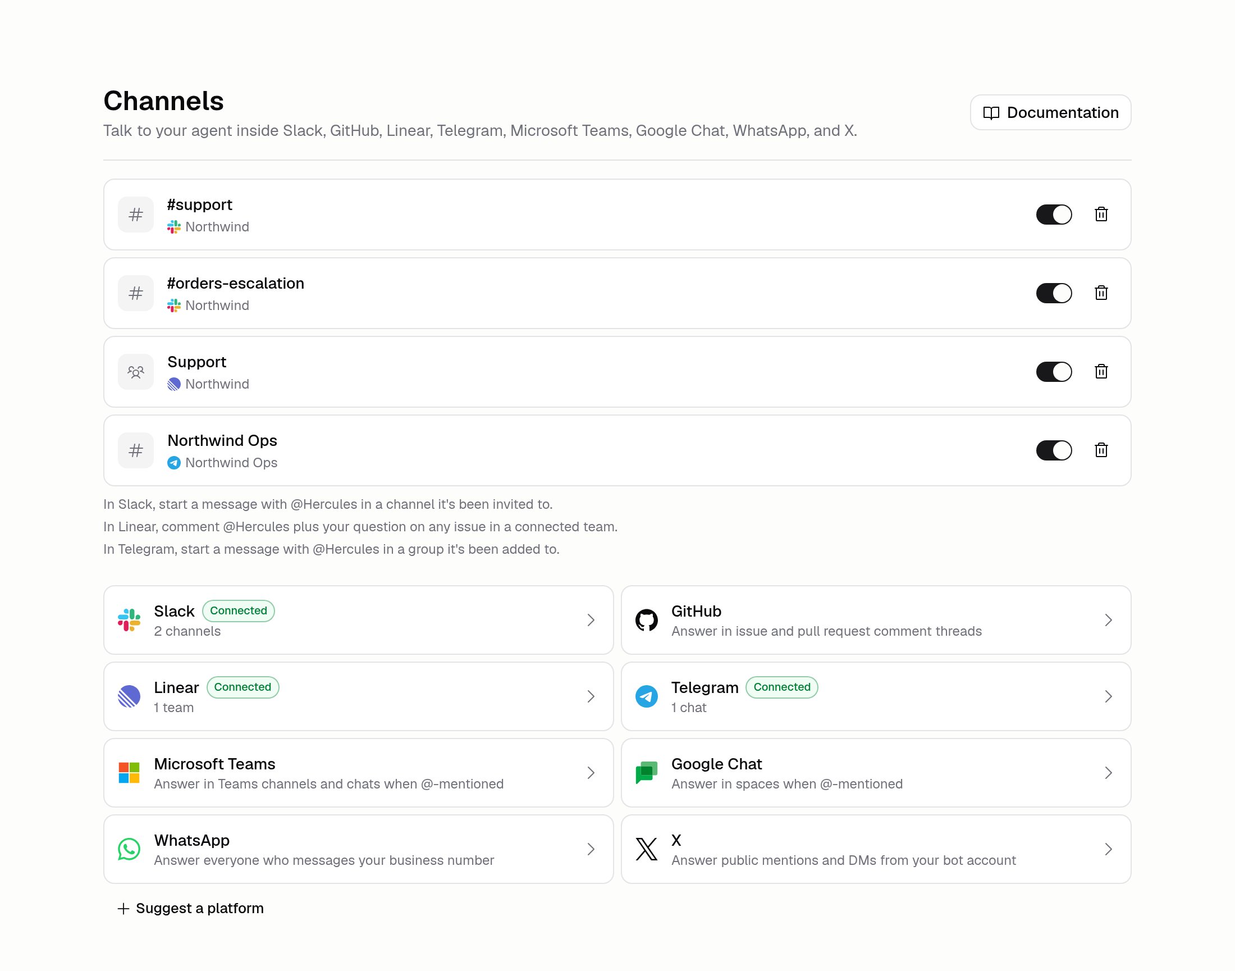Click the Slack usage hint about @Hercules
This screenshot has height=971, width=1235.
point(328,504)
